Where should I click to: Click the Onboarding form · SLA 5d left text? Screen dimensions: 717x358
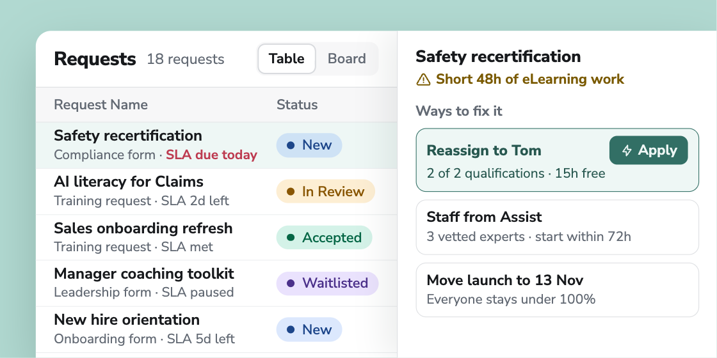click(144, 339)
